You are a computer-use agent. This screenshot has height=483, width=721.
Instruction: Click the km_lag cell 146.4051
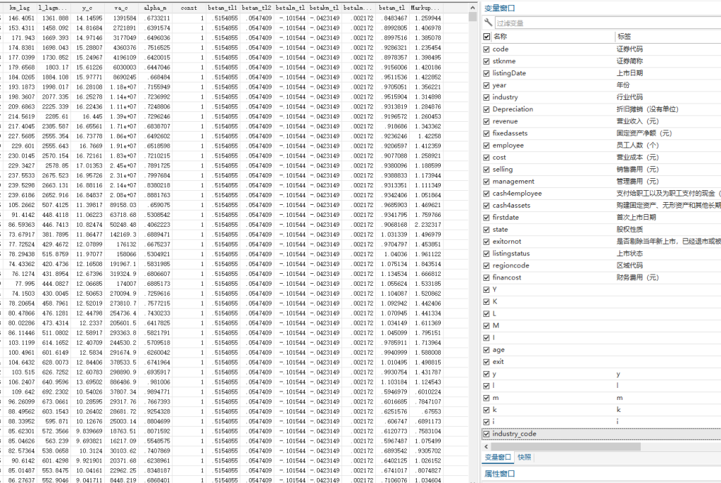point(21,18)
